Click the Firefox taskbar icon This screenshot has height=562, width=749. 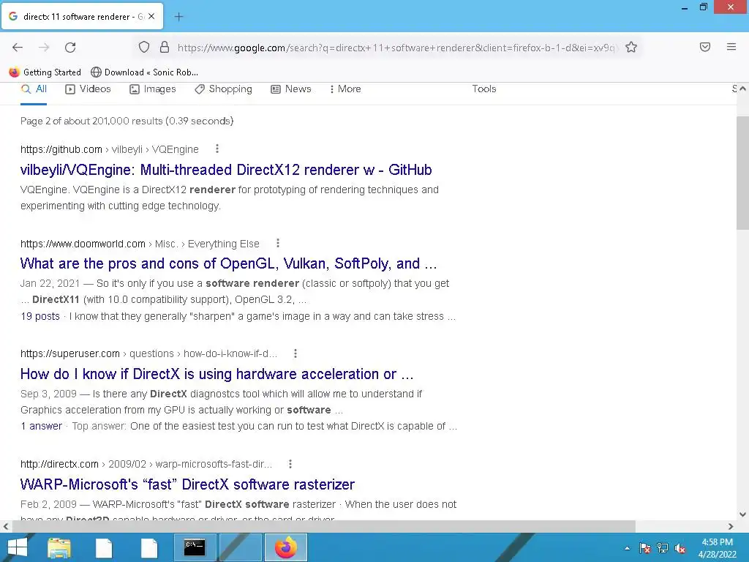click(286, 547)
